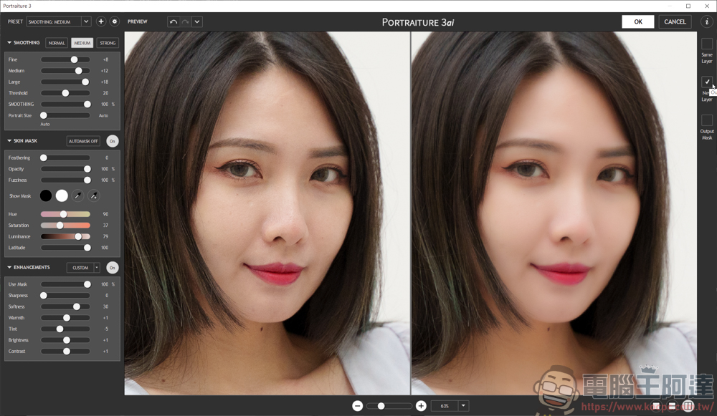Toggle the Skin Mask On switch
This screenshot has width=717, height=416.
coord(113,141)
